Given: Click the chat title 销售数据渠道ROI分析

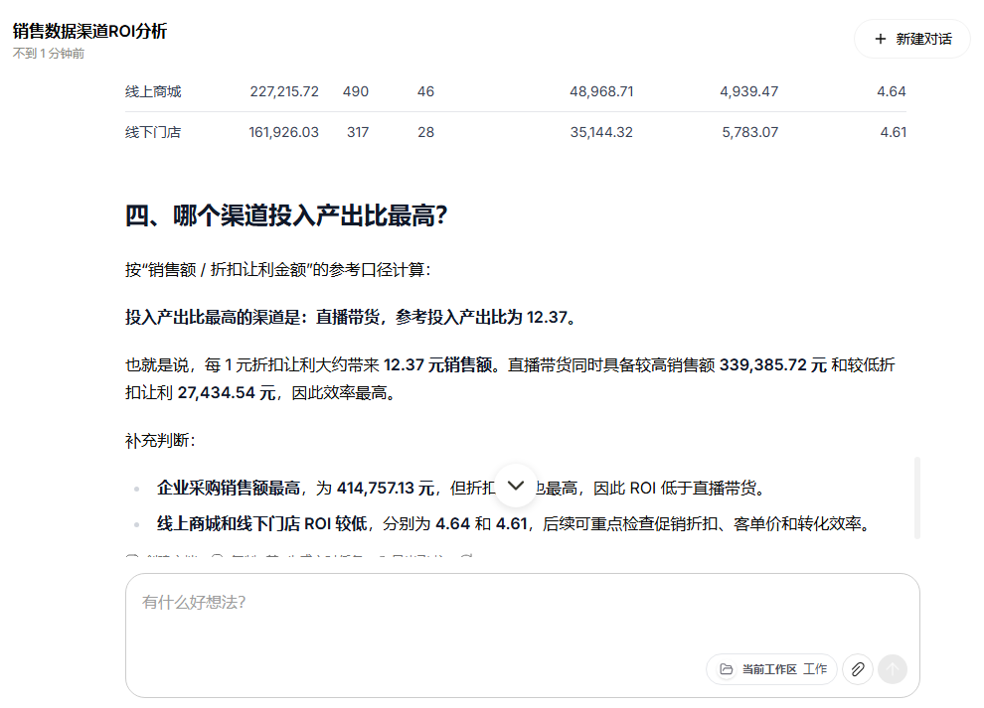Looking at the screenshot, I should [x=89, y=31].
